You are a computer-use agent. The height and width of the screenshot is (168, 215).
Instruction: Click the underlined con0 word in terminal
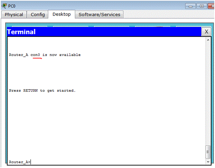[x=35, y=55]
